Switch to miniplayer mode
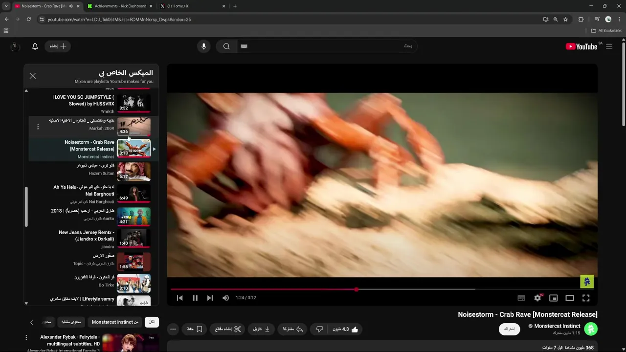Image resolution: width=626 pixels, height=352 pixels. coord(554,298)
